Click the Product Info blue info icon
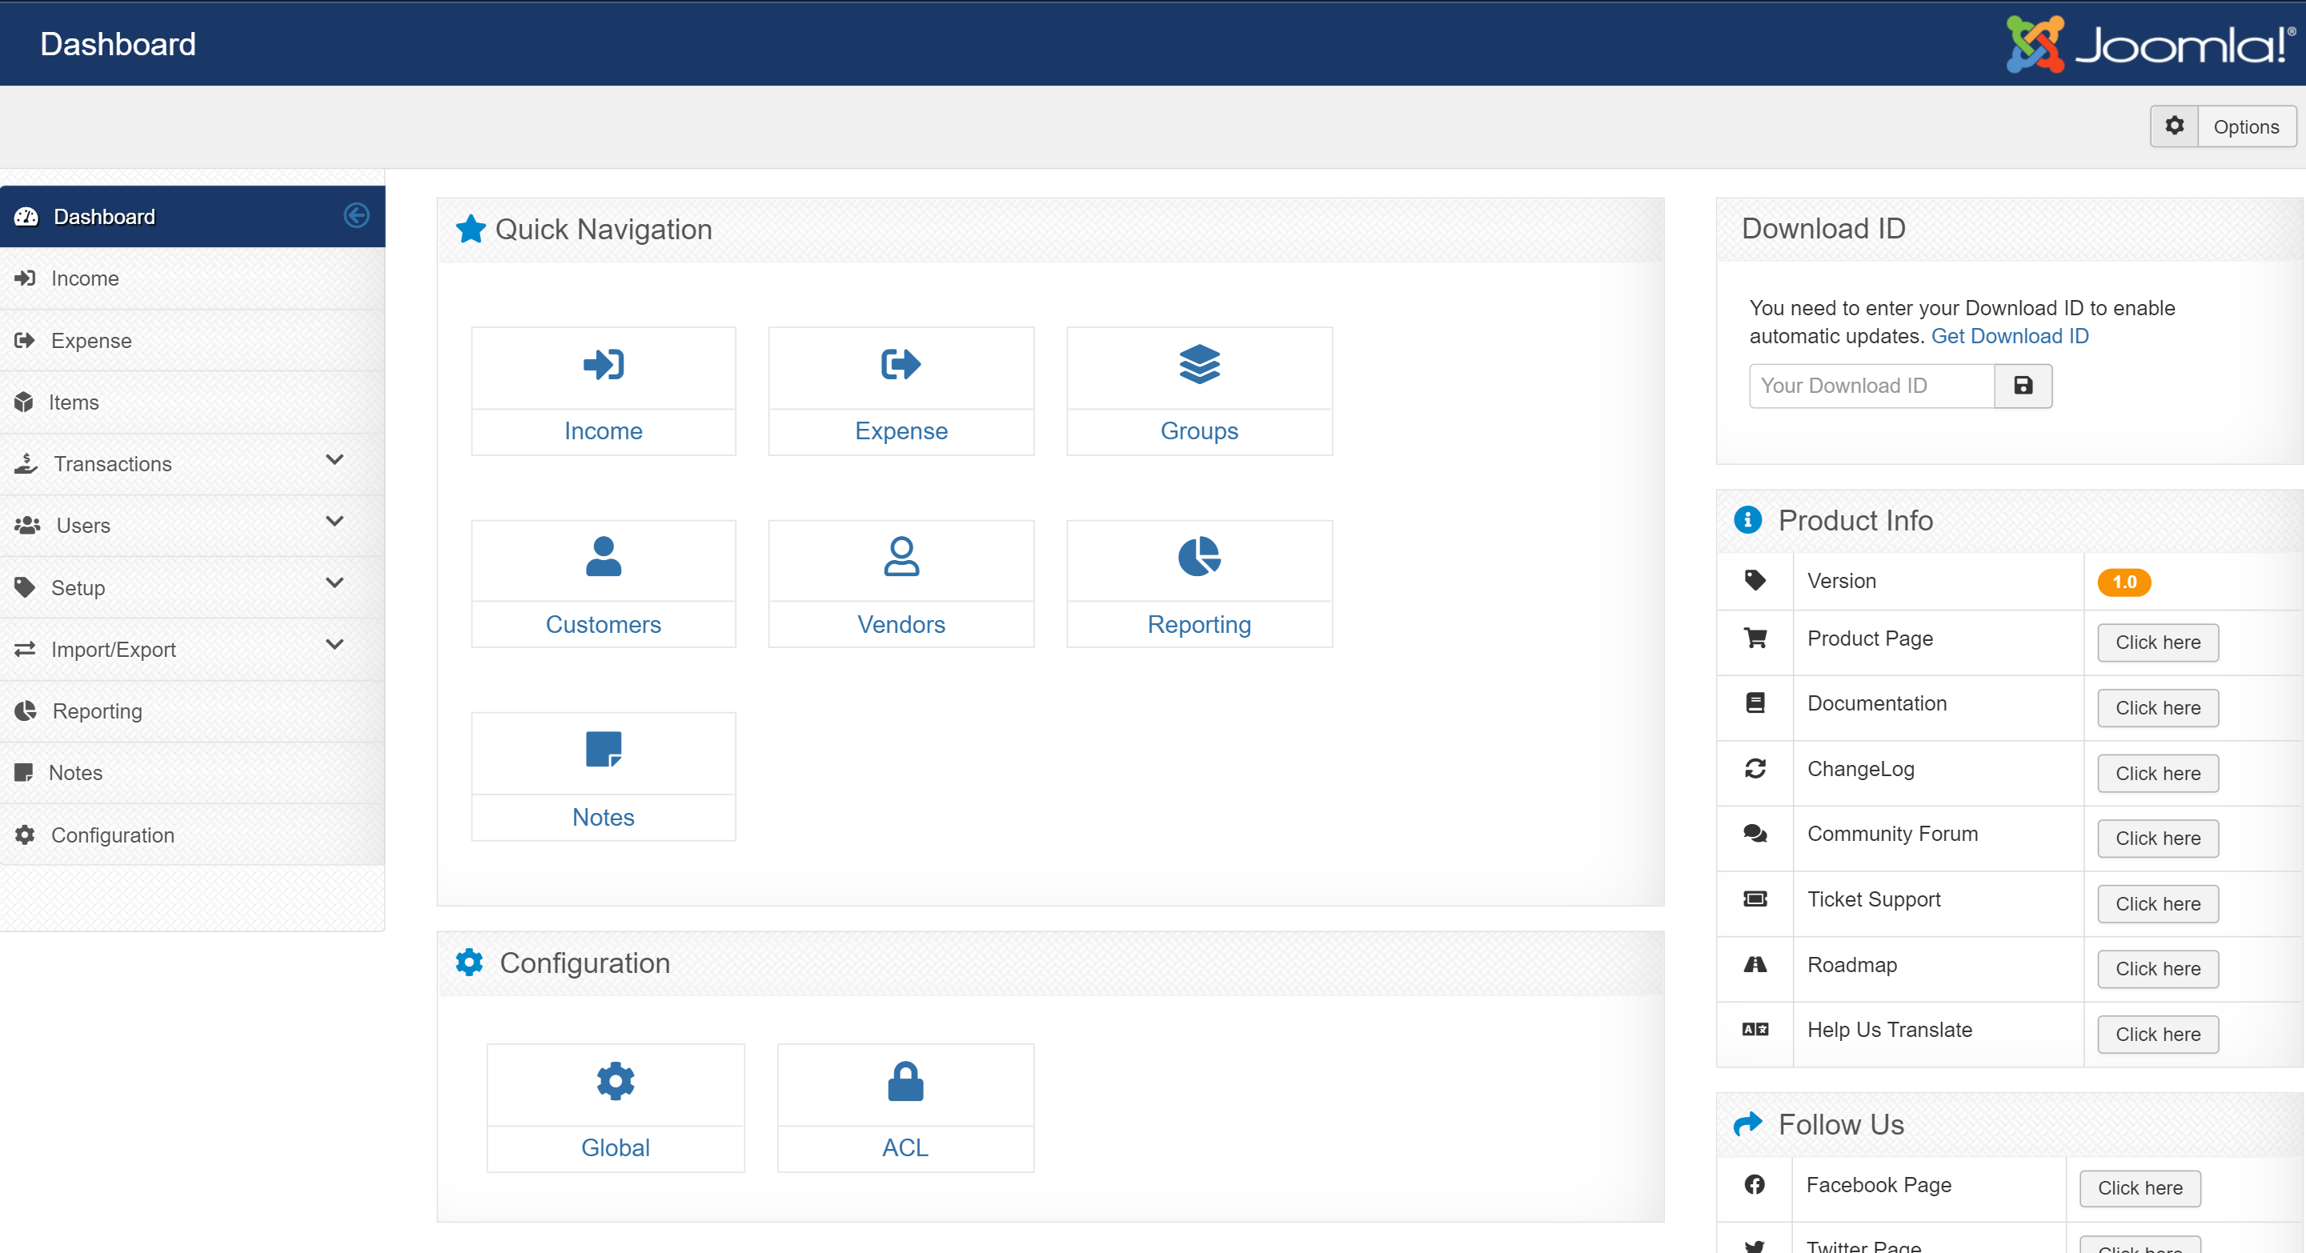This screenshot has height=1253, width=2306. [1747, 520]
